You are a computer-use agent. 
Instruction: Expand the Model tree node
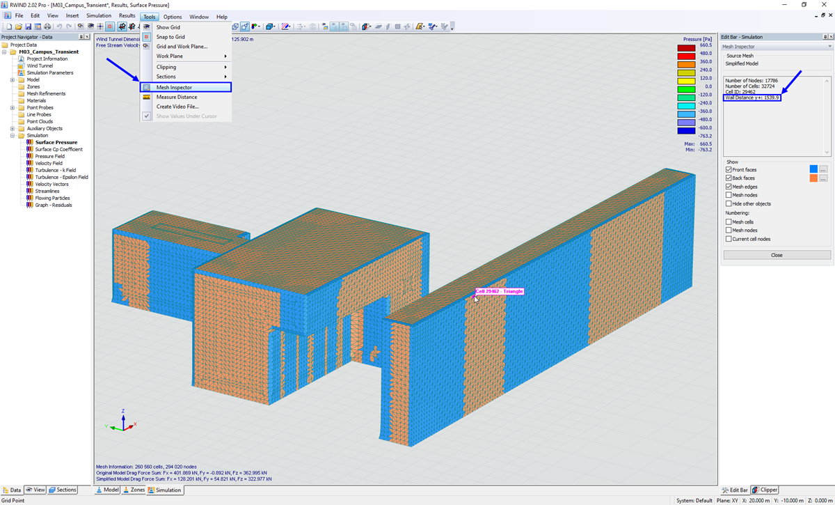(x=13, y=79)
